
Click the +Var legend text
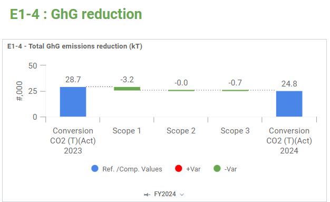pyautogui.click(x=193, y=169)
